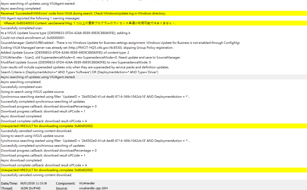Click the Component value WUAHandler
Image resolution: width=307 pixels, height=190 pixels.
[x=87, y=183]
